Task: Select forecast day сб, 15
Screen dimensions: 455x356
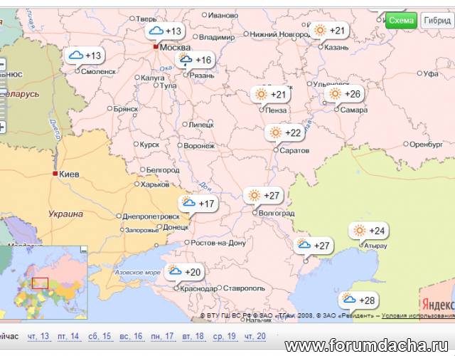Action: click(x=100, y=336)
